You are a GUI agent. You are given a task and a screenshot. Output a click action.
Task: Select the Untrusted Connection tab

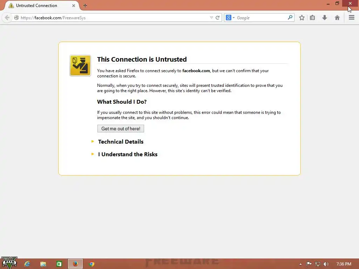pyautogui.click(x=41, y=6)
